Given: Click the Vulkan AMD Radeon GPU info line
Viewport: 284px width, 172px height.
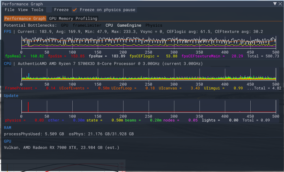Looking at the screenshot, I should pyautogui.click(x=62, y=148).
